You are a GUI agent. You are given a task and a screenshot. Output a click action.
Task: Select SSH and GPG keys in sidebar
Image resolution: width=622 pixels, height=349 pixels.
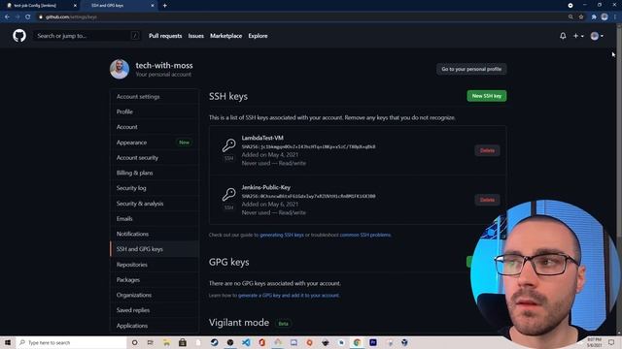[x=155, y=249]
